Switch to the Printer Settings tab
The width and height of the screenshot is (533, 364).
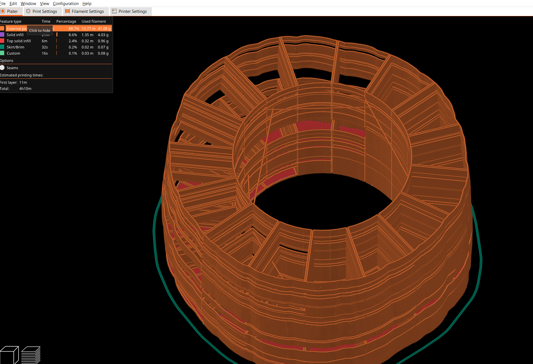point(130,11)
